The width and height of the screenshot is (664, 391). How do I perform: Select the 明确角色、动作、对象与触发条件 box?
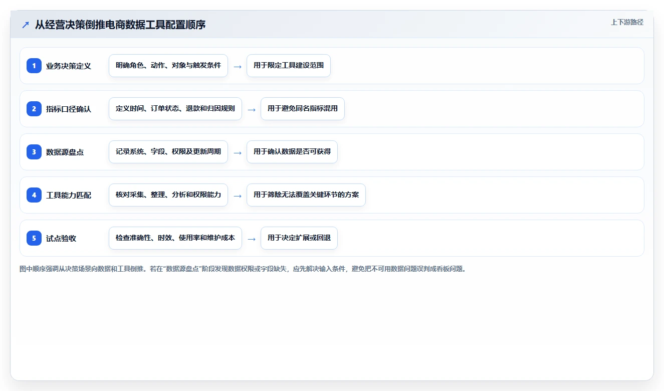pos(168,66)
